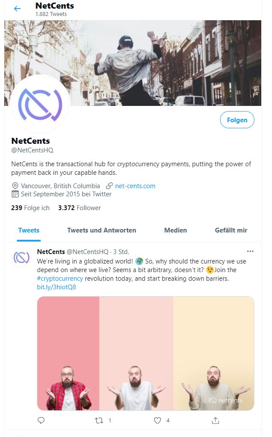Open the share icon on the tweet
The width and height of the screenshot is (272, 437).
(x=216, y=421)
